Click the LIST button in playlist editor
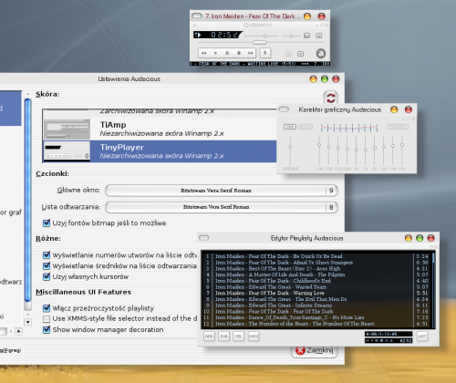456x383 pixels. (422, 336)
